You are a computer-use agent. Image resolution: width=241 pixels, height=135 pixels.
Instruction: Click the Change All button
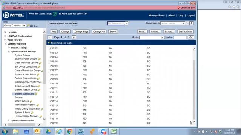coord(99,31)
